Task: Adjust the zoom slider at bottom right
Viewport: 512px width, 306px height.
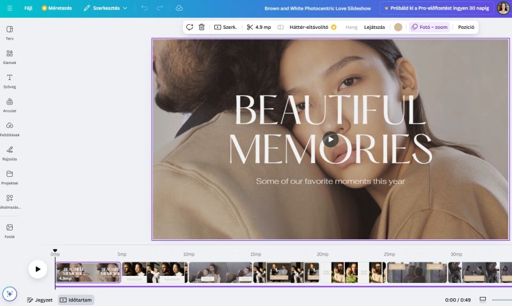Action: coord(502,300)
